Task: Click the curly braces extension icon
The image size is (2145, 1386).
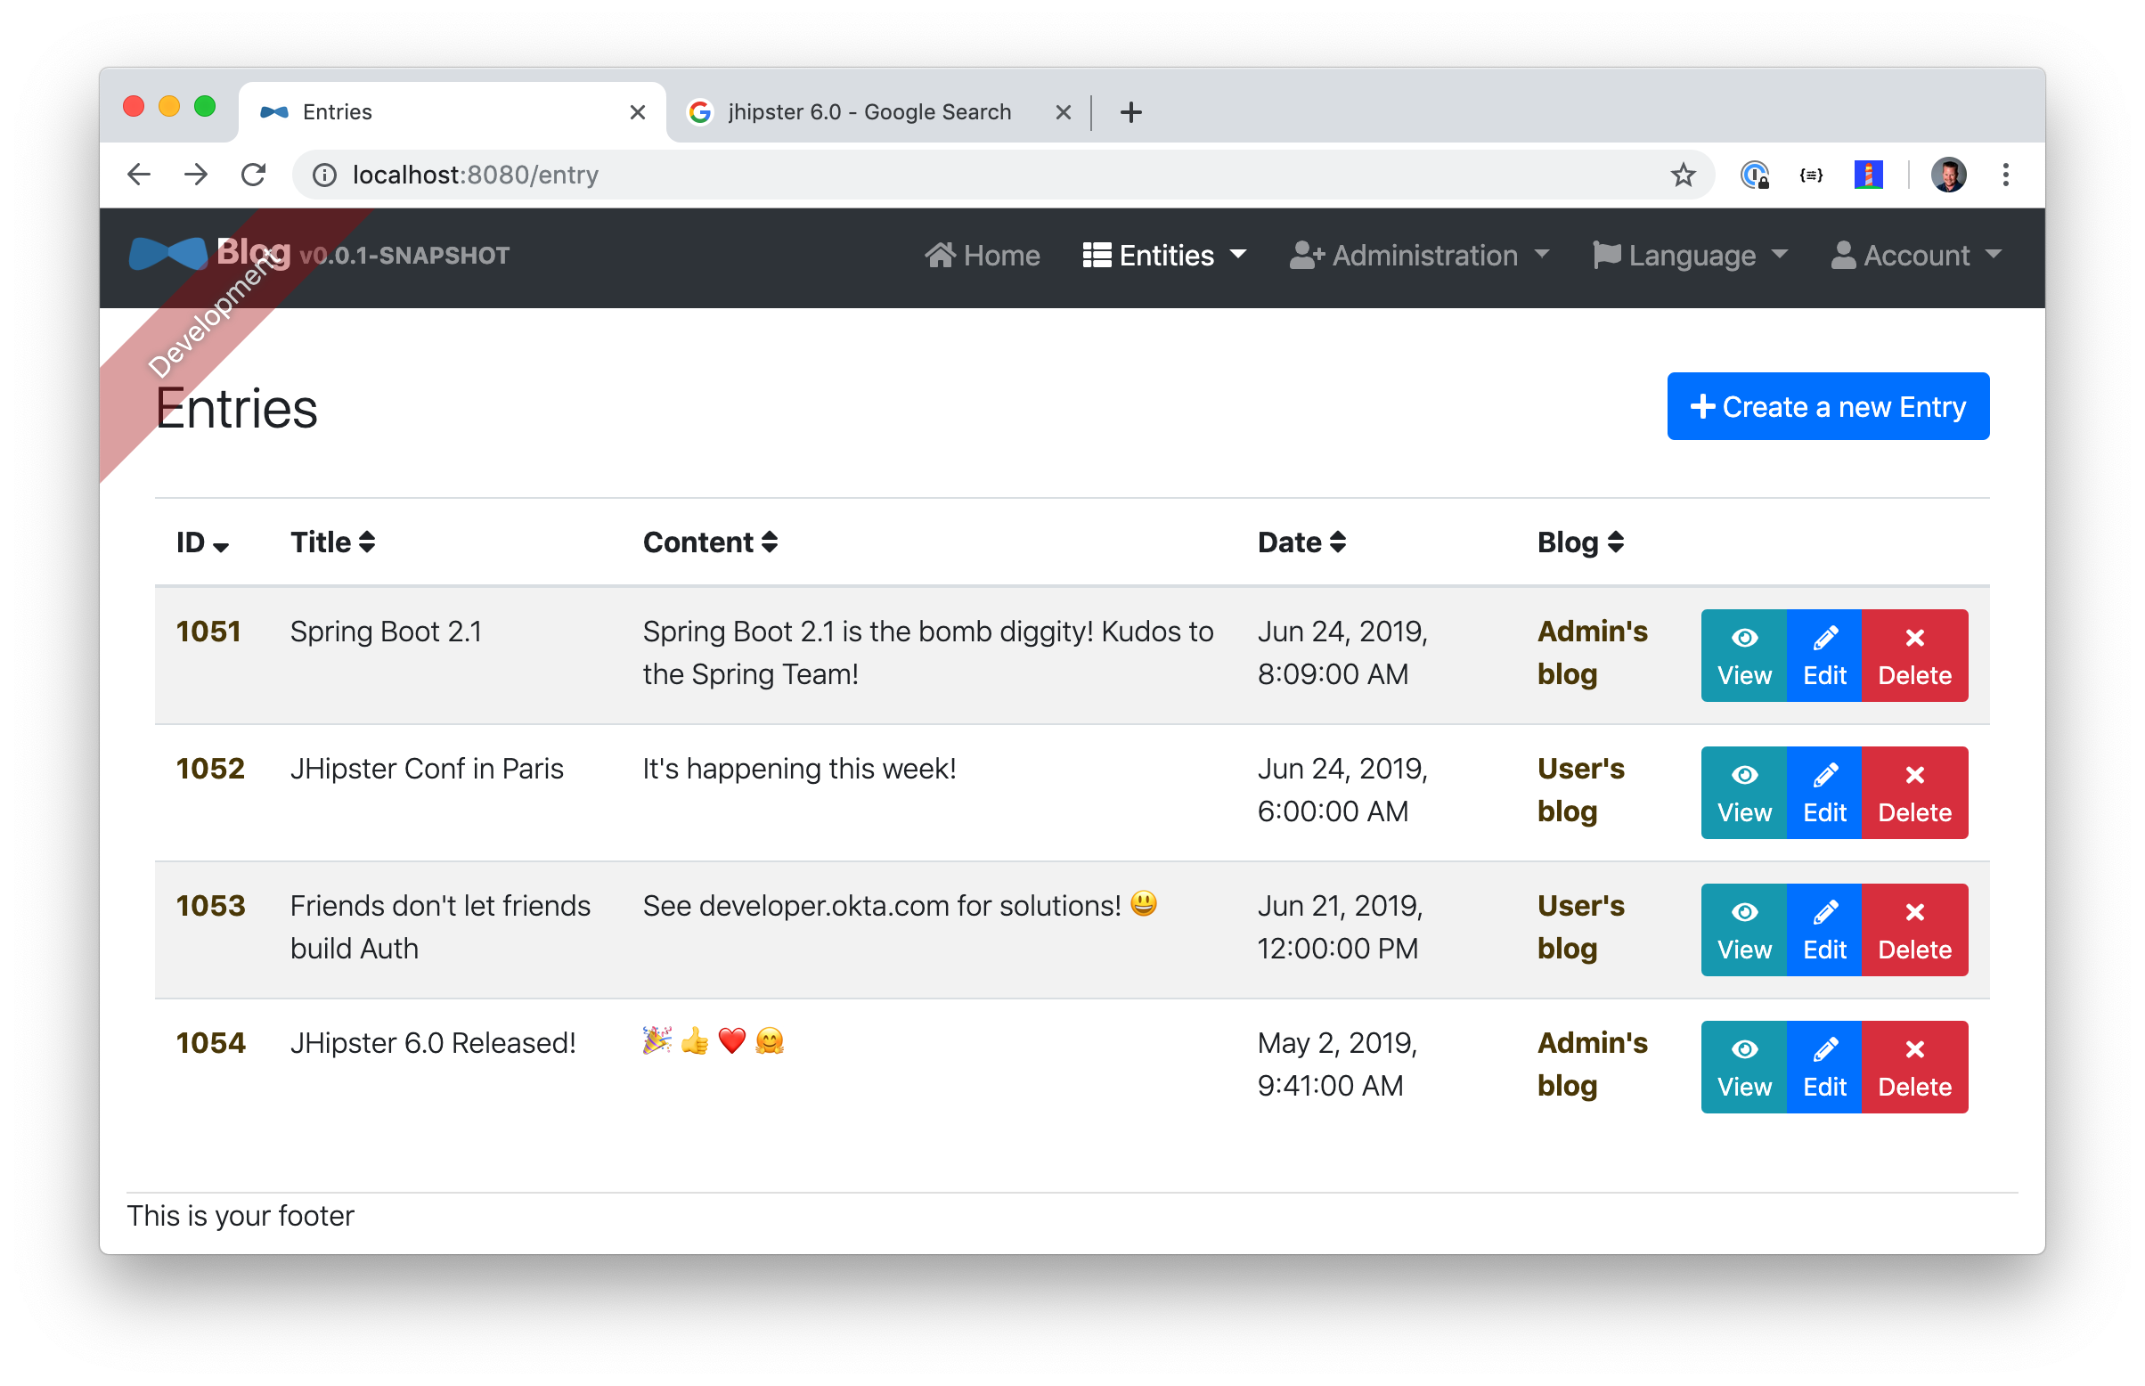Action: 1810,175
